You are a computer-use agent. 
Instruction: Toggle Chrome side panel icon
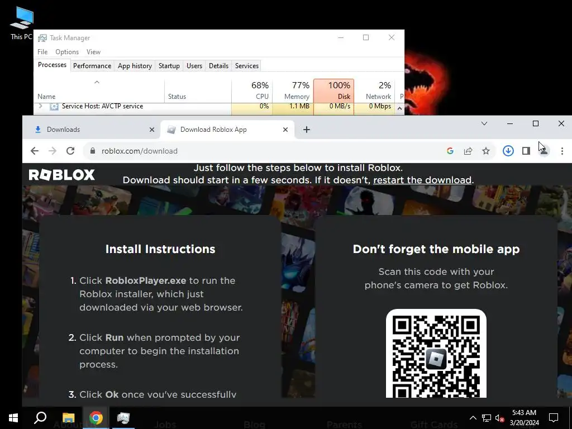pyautogui.click(x=526, y=151)
